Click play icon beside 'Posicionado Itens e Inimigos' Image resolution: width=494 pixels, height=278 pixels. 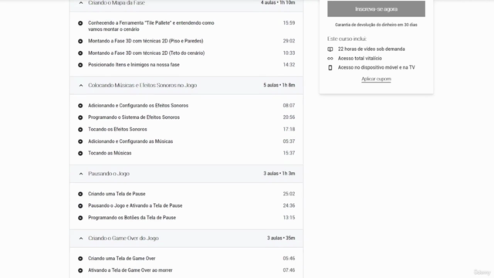pos(80,65)
